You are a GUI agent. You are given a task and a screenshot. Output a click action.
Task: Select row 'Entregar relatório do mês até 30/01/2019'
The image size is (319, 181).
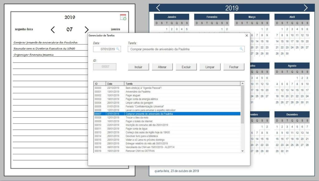[167, 143]
